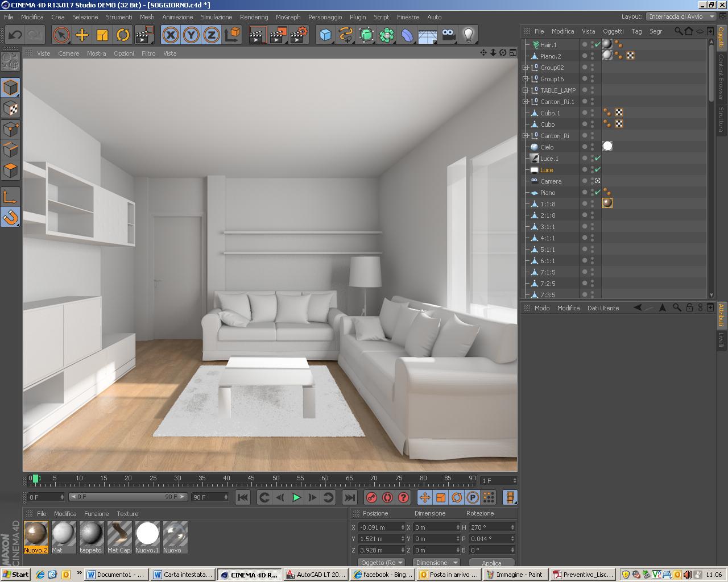Click record active objects button
This screenshot has height=582, width=728.
click(x=371, y=497)
